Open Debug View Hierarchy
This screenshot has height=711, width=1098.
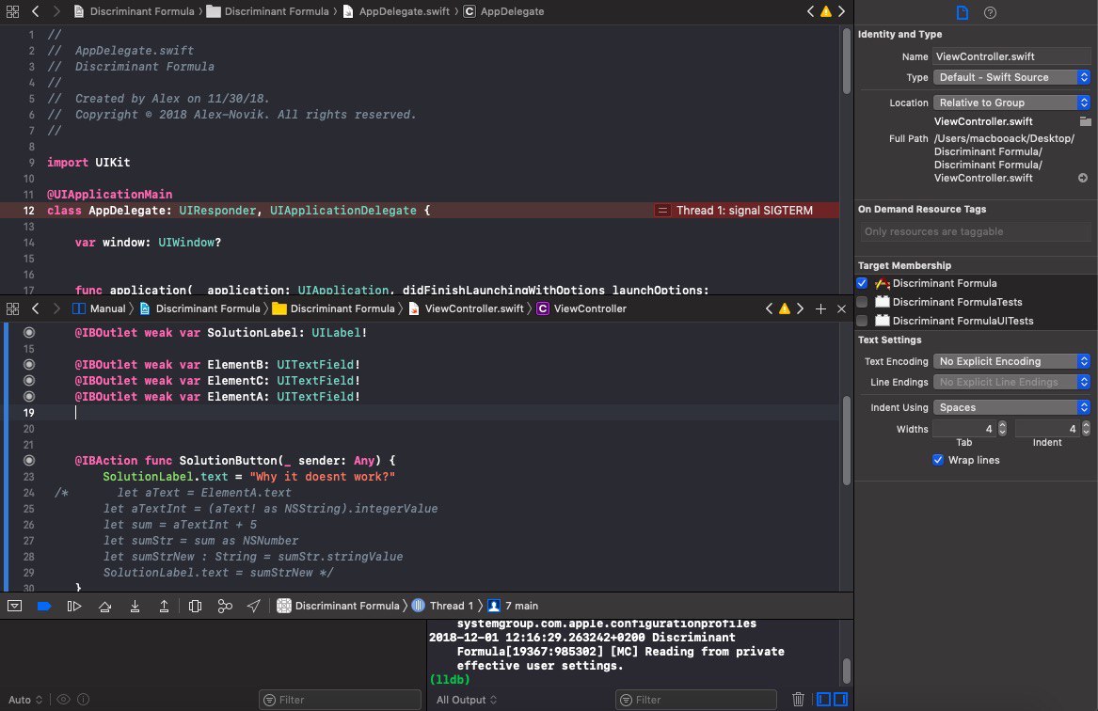pos(196,606)
